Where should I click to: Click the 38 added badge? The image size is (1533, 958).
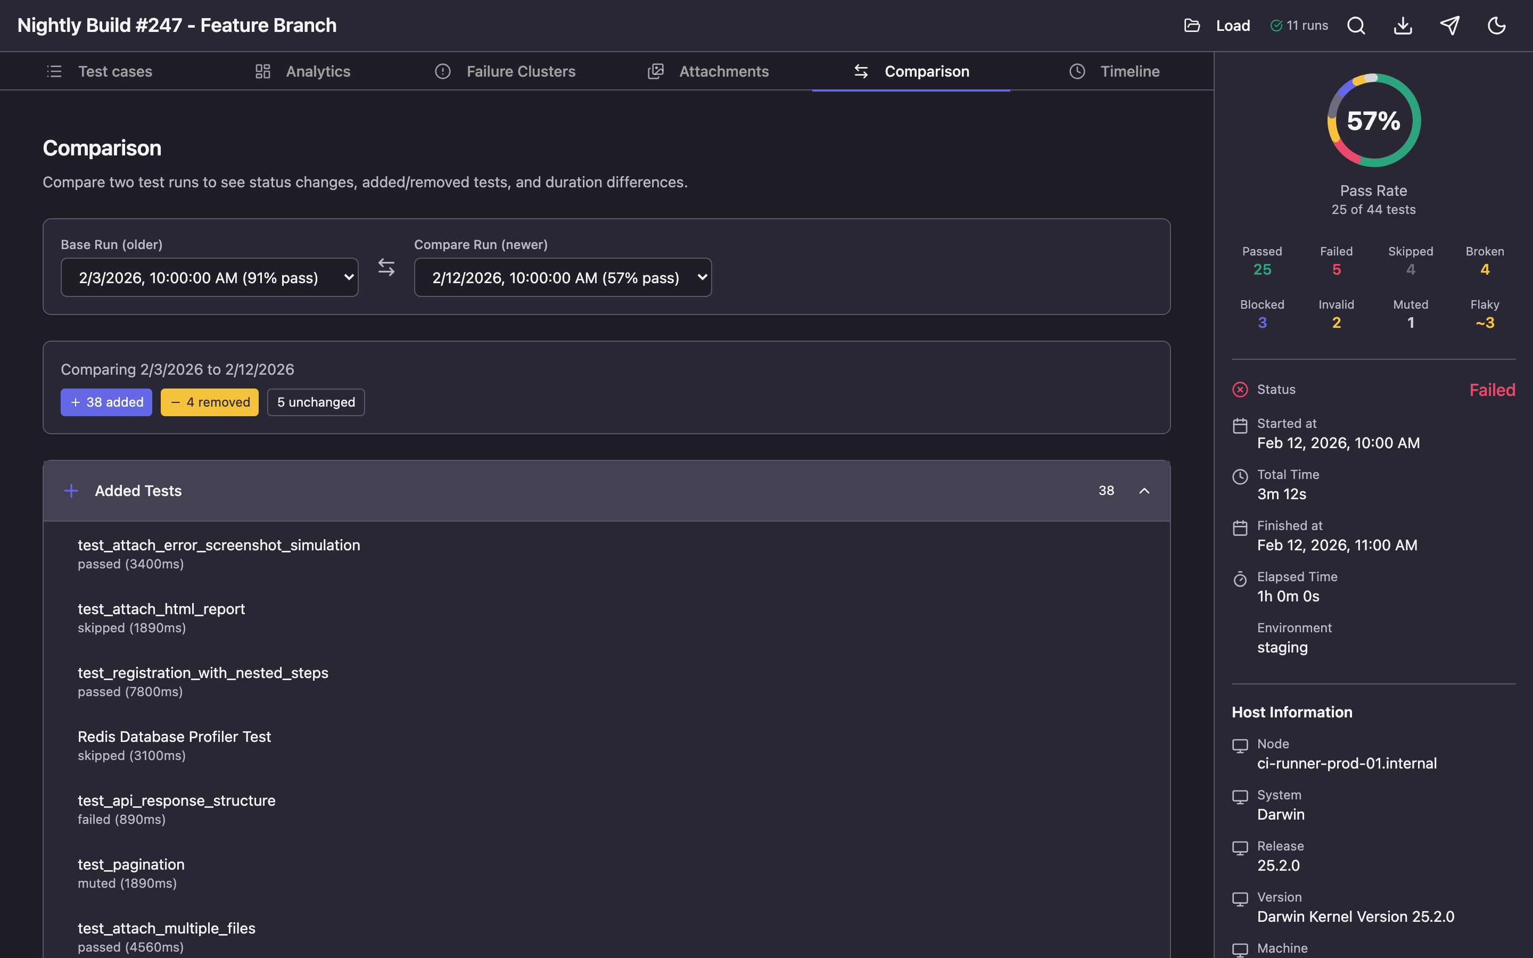point(106,402)
